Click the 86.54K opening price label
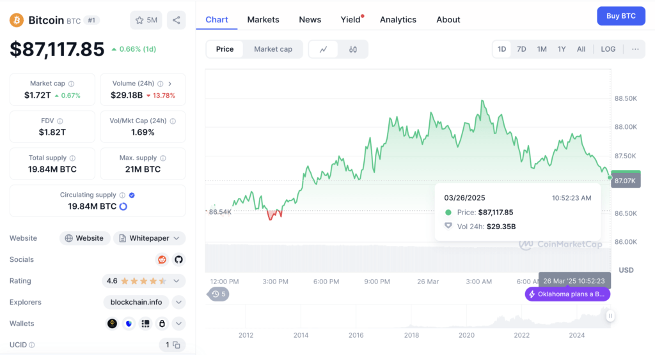The image size is (655, 355). pos(220,212)
